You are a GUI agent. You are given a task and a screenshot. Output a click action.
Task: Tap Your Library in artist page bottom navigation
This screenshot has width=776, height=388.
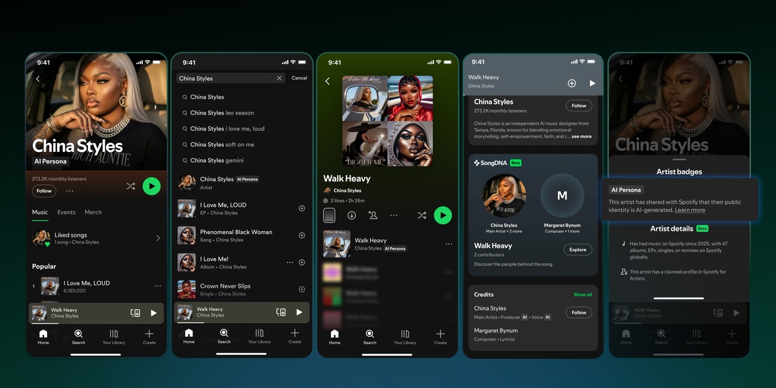coord(114,337)
